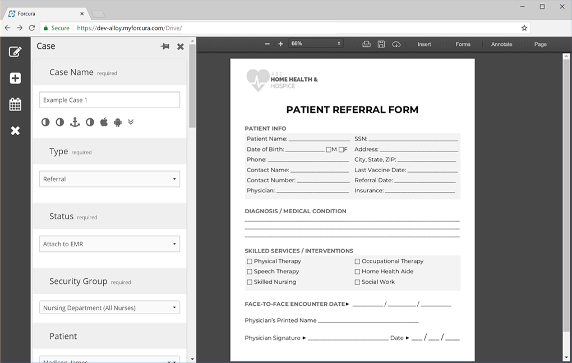Save the document with floppy icon
Viewport: 572px width, 363px height.
tap(381, 44)
